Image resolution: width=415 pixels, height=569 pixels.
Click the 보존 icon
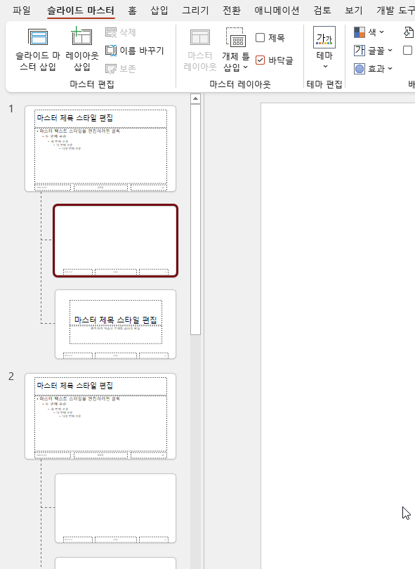tap(111, 69)
